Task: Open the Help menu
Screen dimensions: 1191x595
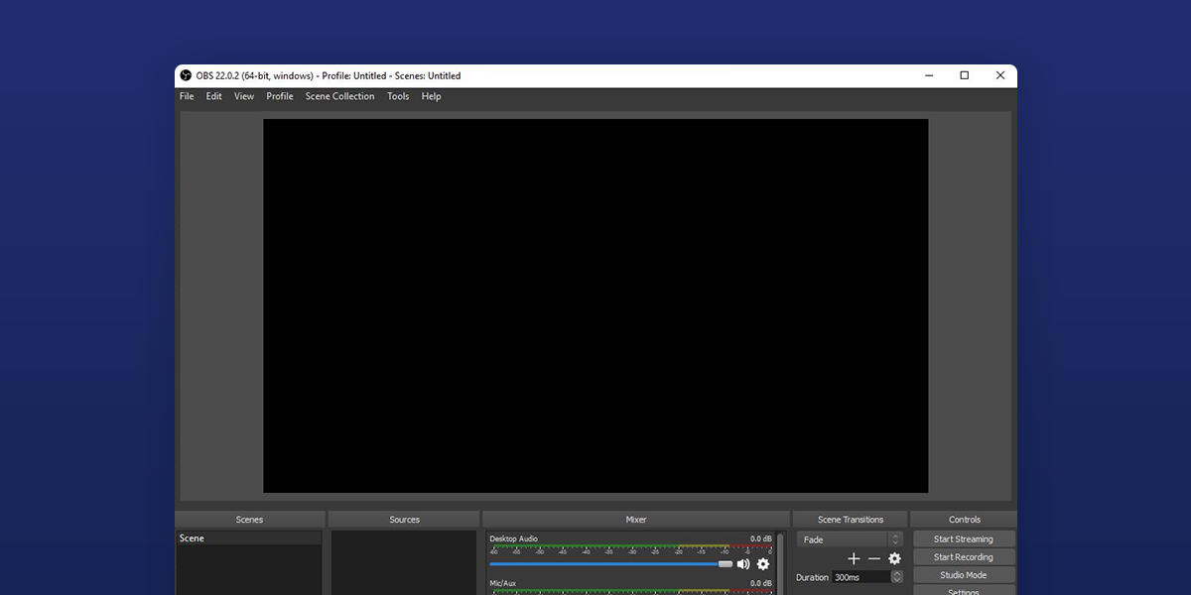Action: [431, 96]
